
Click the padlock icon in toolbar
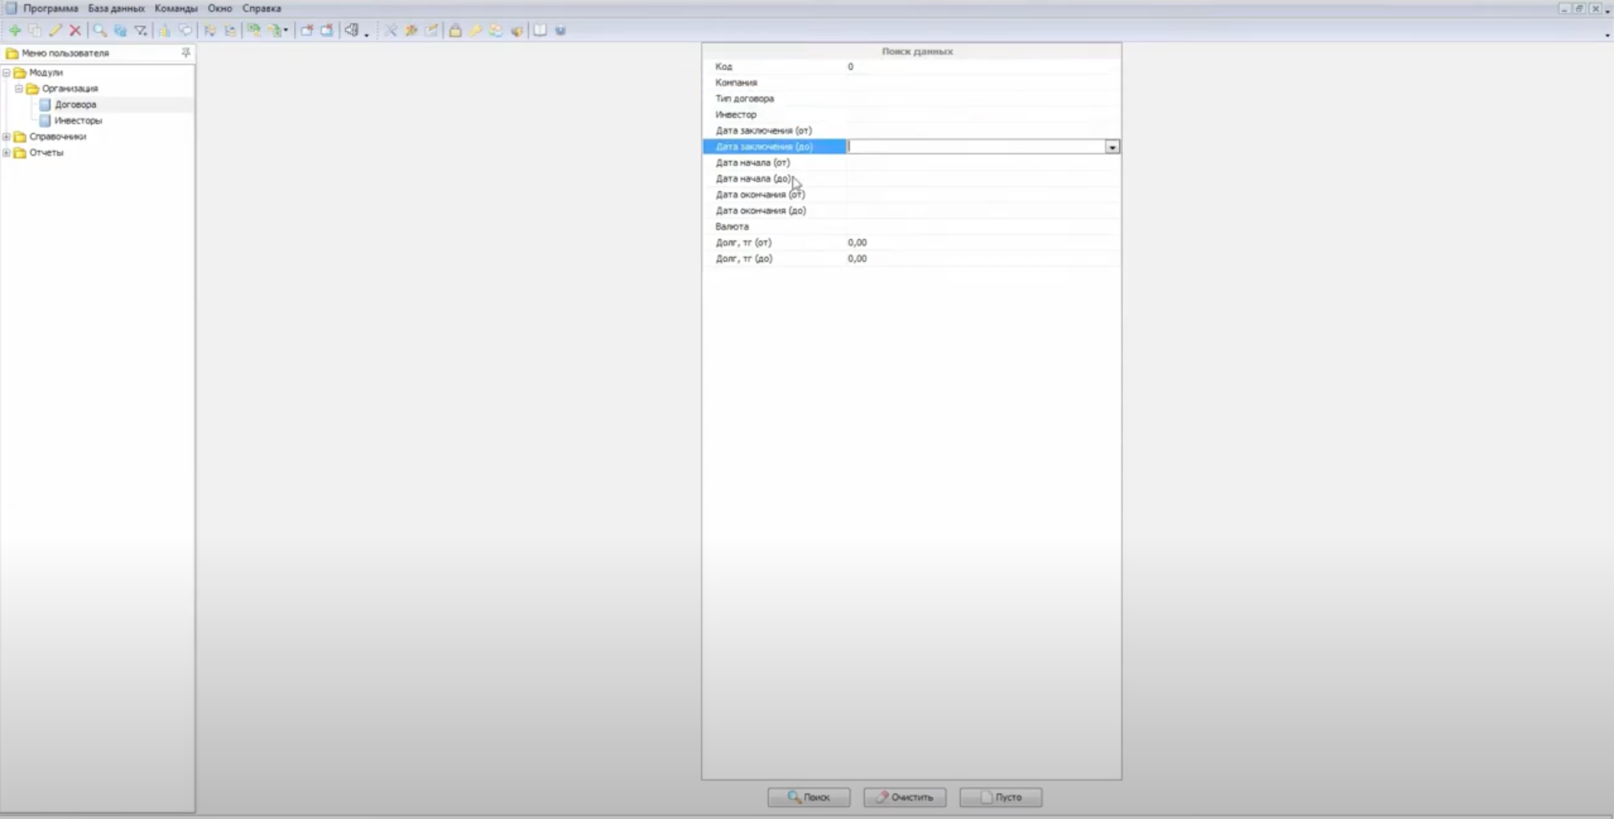[x=455, y=30]
